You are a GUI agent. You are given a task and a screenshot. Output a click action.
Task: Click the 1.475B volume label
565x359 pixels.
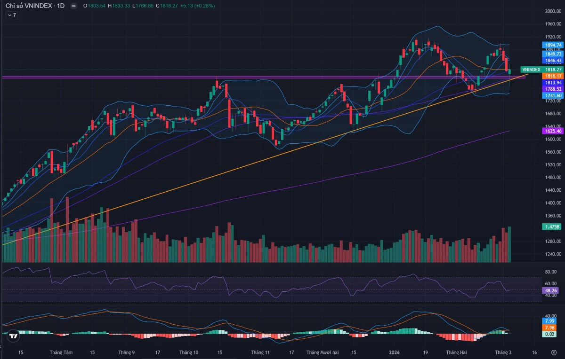click(551, 227)
